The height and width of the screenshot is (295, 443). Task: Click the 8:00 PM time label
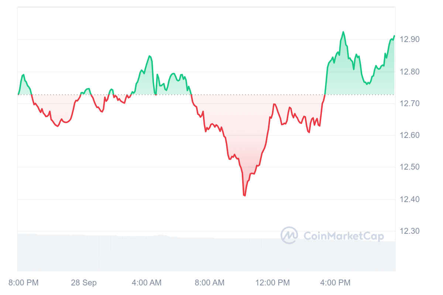(23, 283)
